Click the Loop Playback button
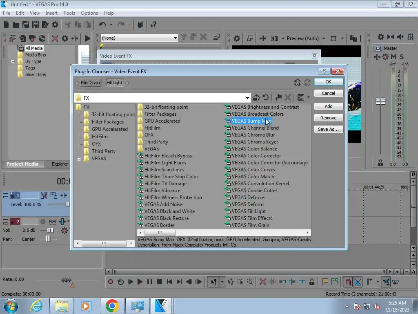The image size is (418, 314). tap(120, 282)
